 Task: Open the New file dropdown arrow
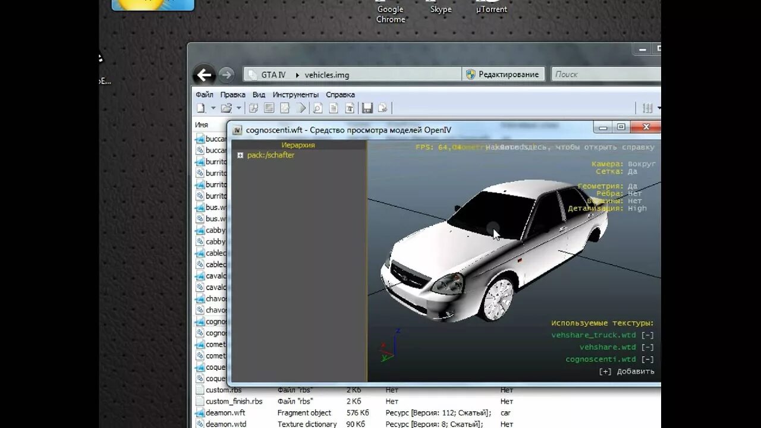[x=213, y=108]
